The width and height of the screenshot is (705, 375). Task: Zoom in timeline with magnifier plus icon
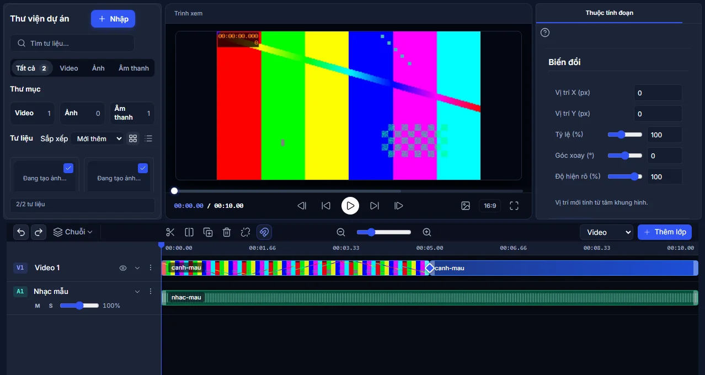point(426,232)
